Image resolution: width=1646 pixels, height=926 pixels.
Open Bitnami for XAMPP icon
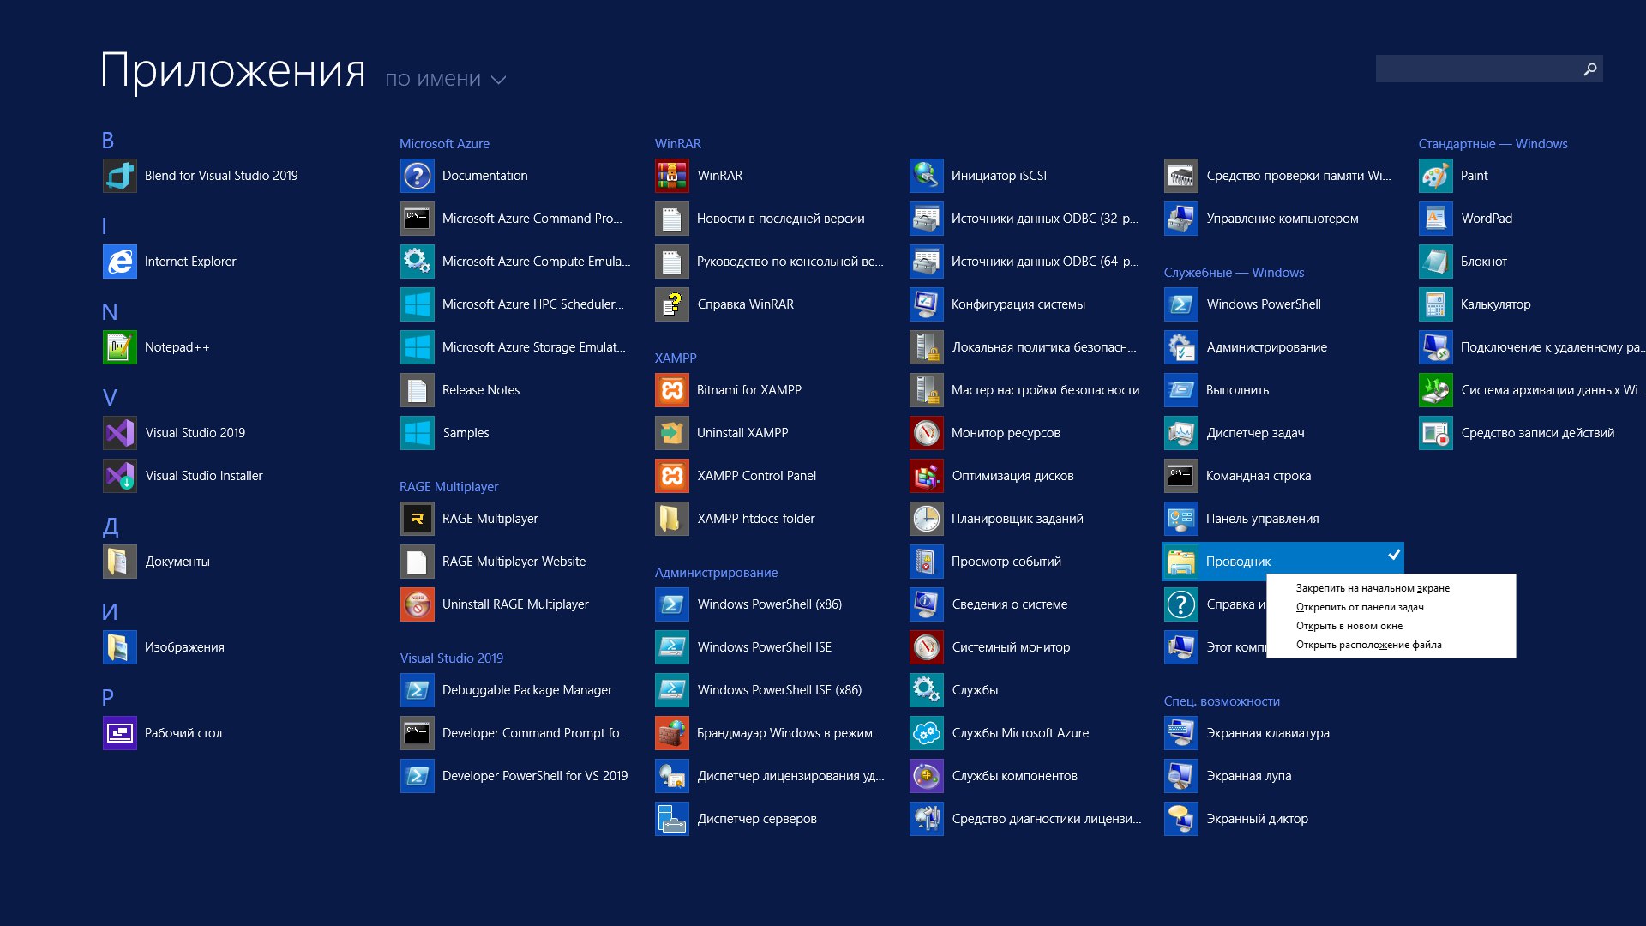pyautogui.click(x=672, y=390)
